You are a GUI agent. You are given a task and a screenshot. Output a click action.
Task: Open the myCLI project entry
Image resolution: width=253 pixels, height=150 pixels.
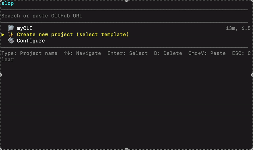coord(24,28)
